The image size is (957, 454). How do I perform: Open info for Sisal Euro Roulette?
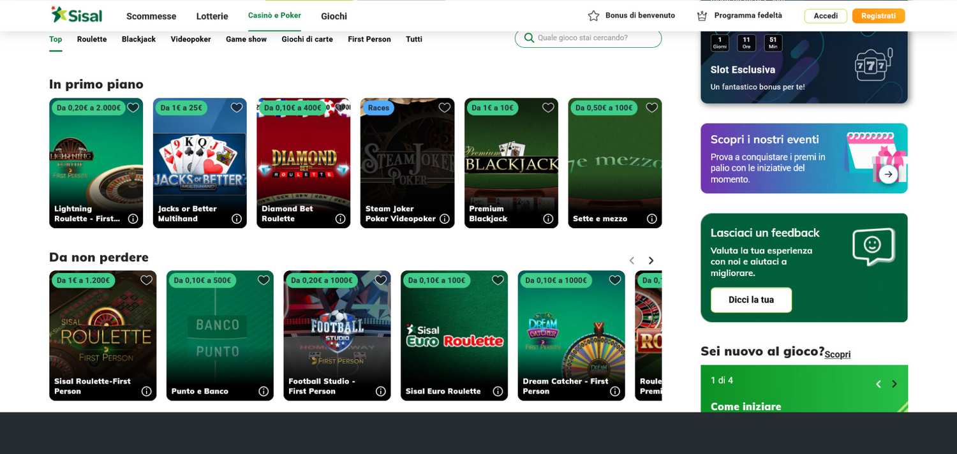[498, 392]
